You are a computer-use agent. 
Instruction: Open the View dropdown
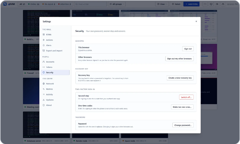pyautogui.click(x=162, y=4)
